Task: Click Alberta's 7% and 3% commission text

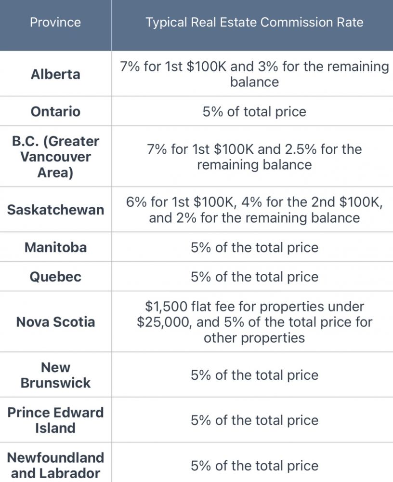Action: pyautogui.click(x=254, y=74)
